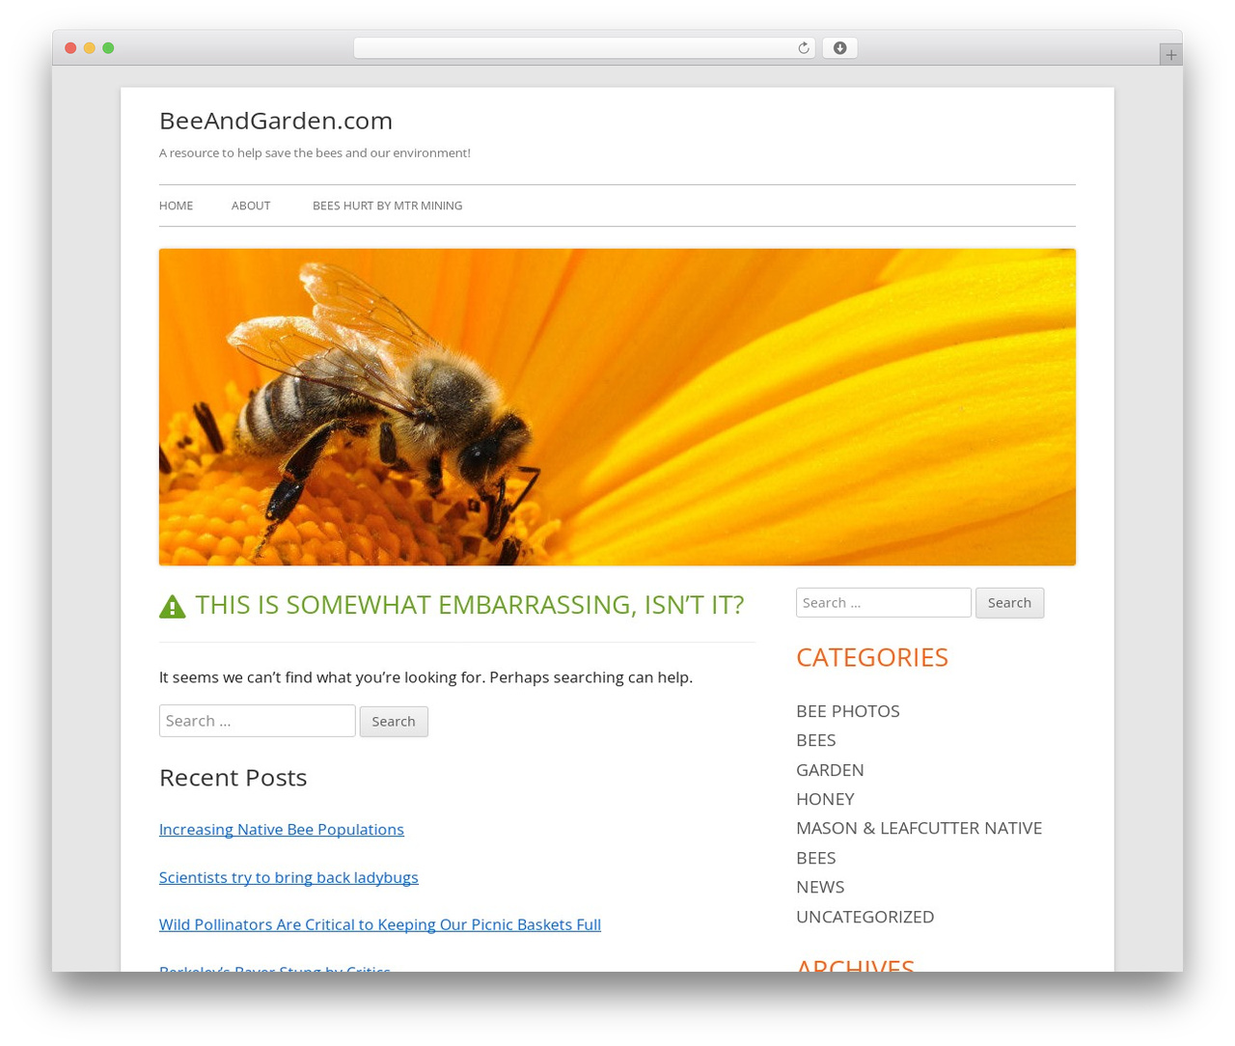
Task: Open a new tab with plus icon
Action: click(x=1170, y=55)
